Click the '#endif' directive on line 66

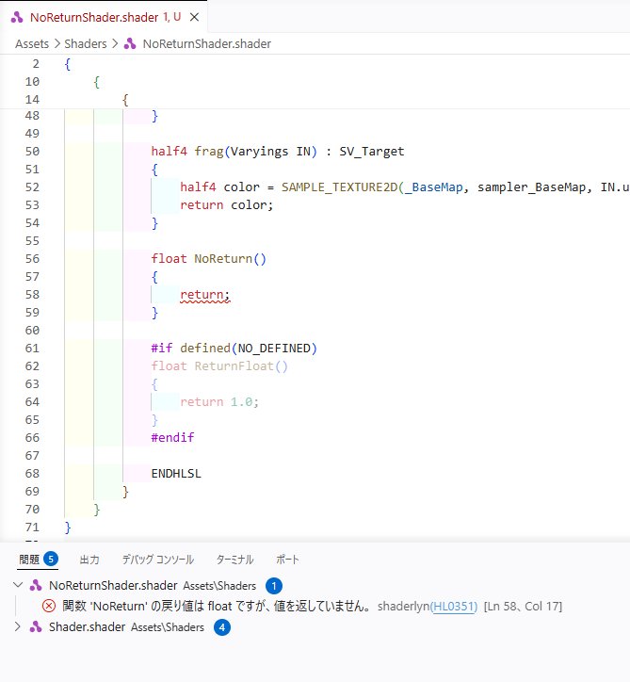172,437
